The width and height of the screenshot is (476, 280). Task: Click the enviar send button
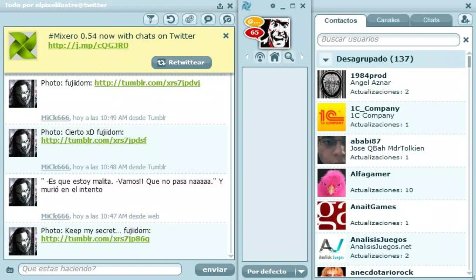(215, 269)
